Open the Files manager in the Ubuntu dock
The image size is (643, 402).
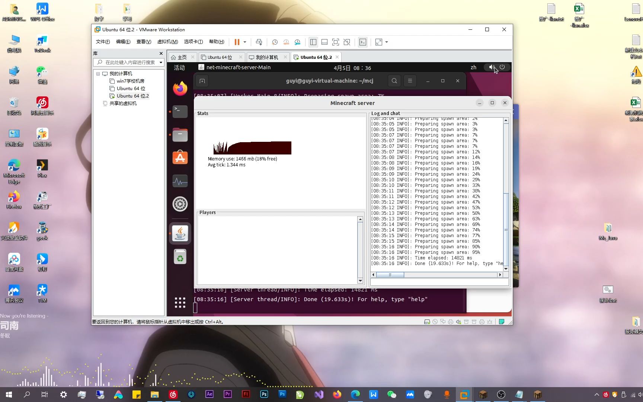[x=180, y=135]
